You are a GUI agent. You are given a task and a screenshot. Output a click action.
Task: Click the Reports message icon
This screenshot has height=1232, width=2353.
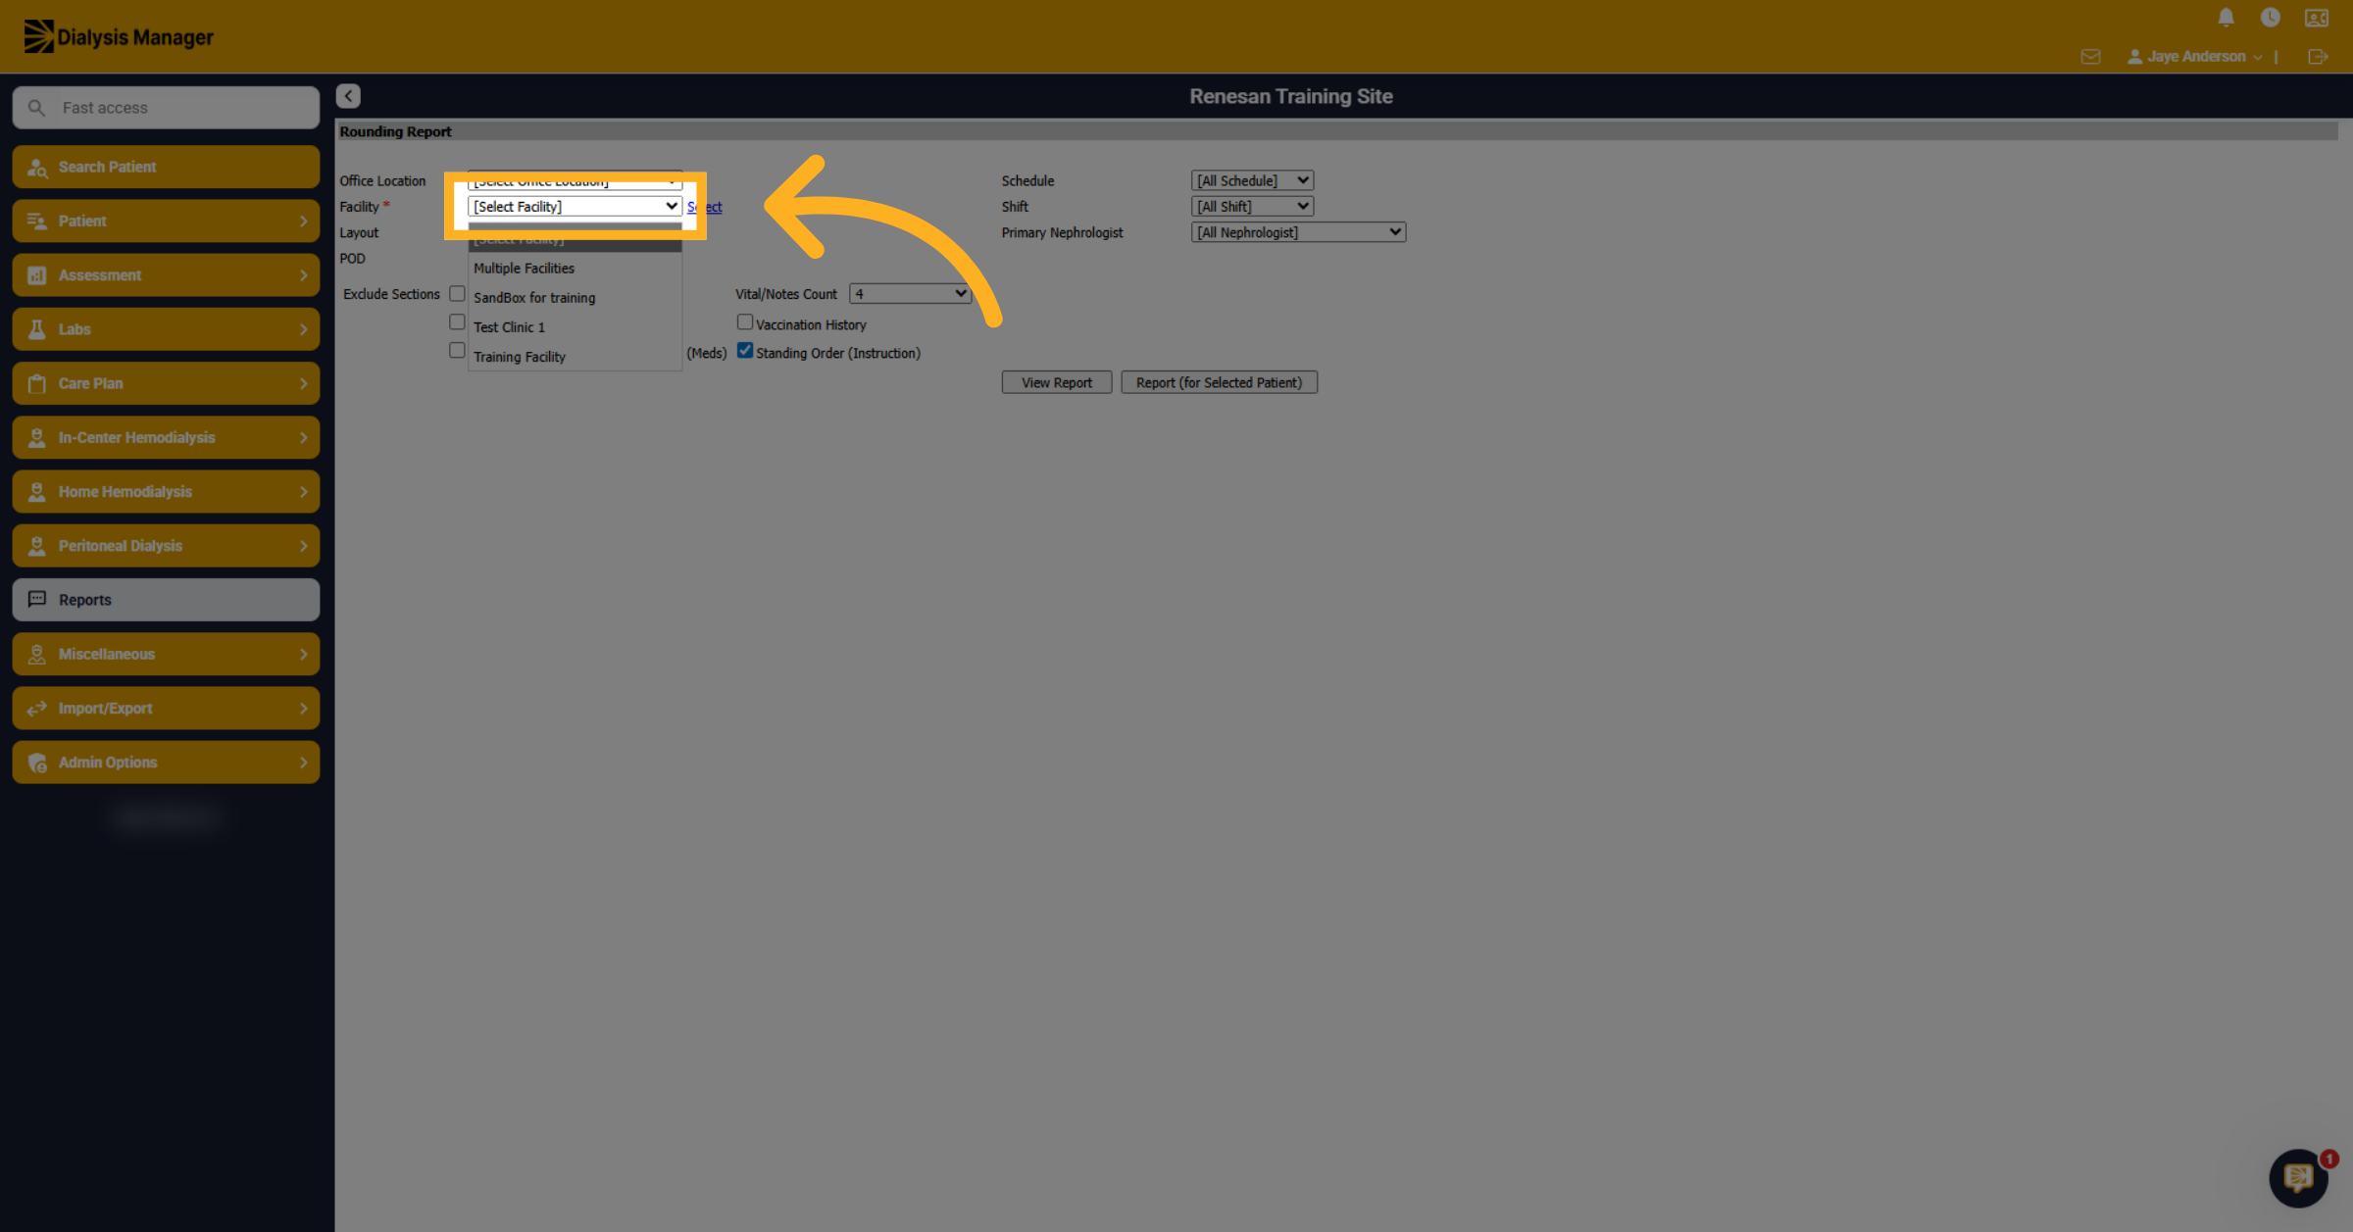pos(37,599)
